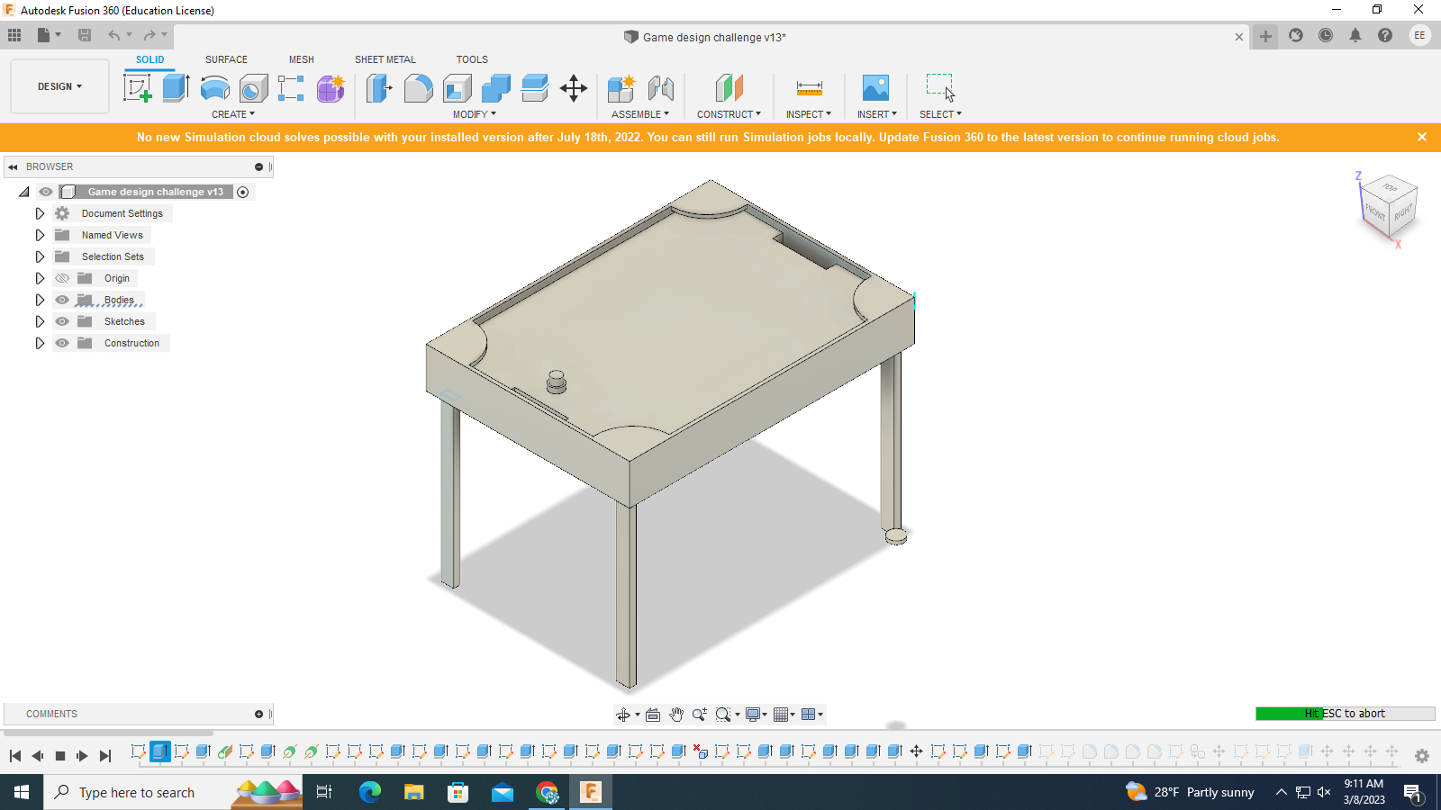Open Chrome from the taskbar
This screenshot has height=810, width=1441.
tap(547, 792)
